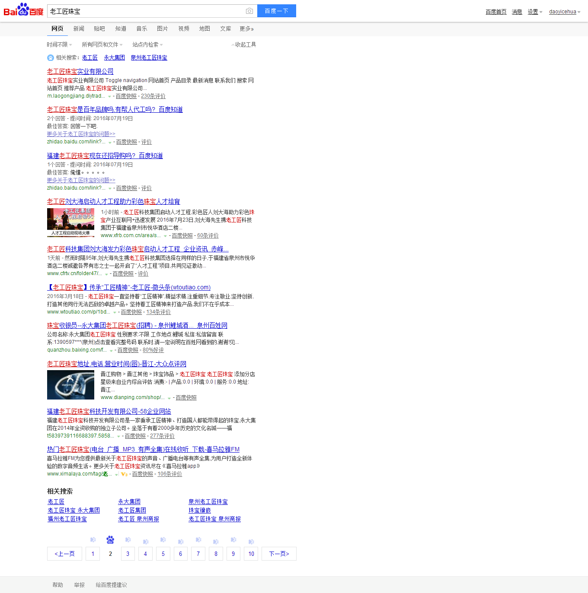
Task: Open camera image search icon
Action: click(x=249, y=11)
